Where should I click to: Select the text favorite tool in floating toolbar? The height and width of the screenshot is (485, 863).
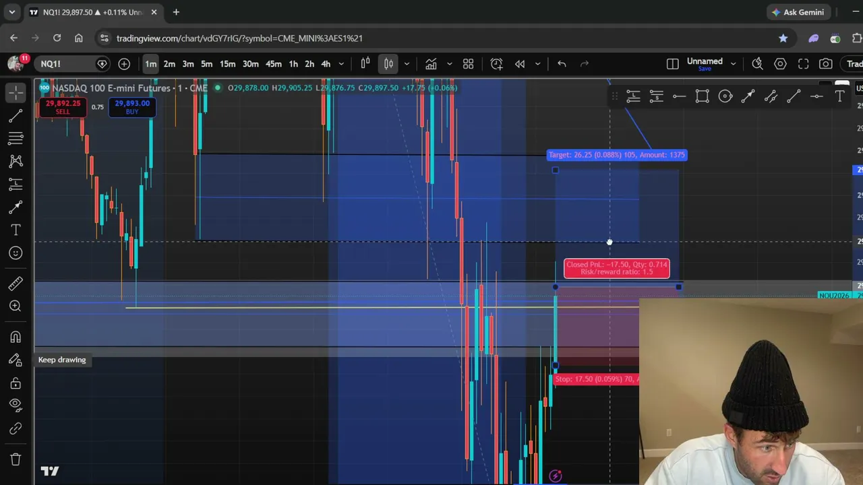(840, 97)
